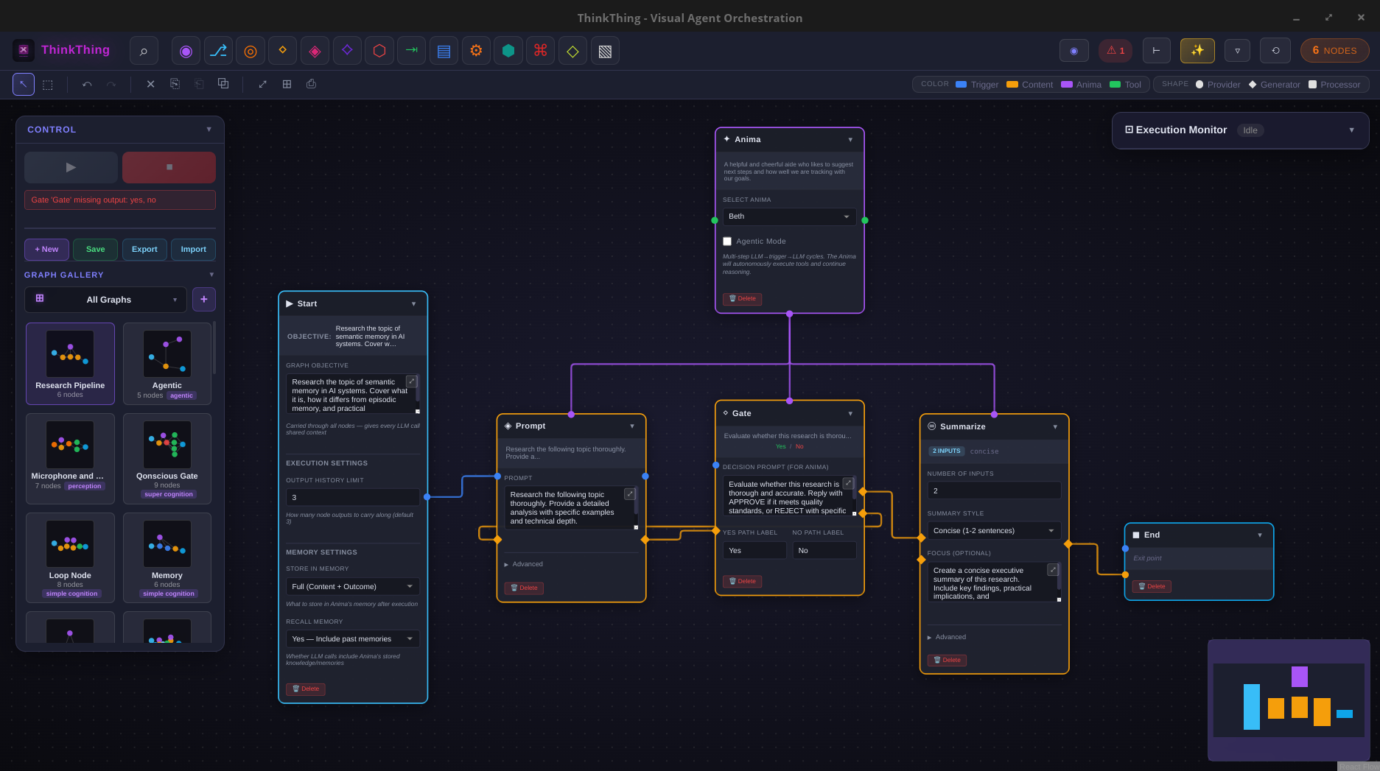
Task: Click the Import button
Action: click(193, 250)
